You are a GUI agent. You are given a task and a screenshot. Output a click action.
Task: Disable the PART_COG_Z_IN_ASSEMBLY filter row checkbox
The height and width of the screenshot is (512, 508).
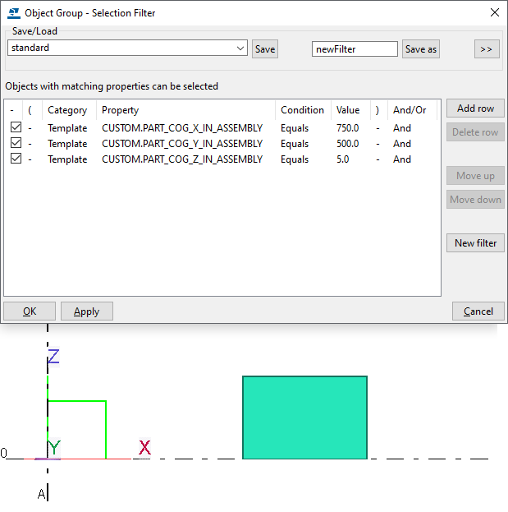[16, 159]
